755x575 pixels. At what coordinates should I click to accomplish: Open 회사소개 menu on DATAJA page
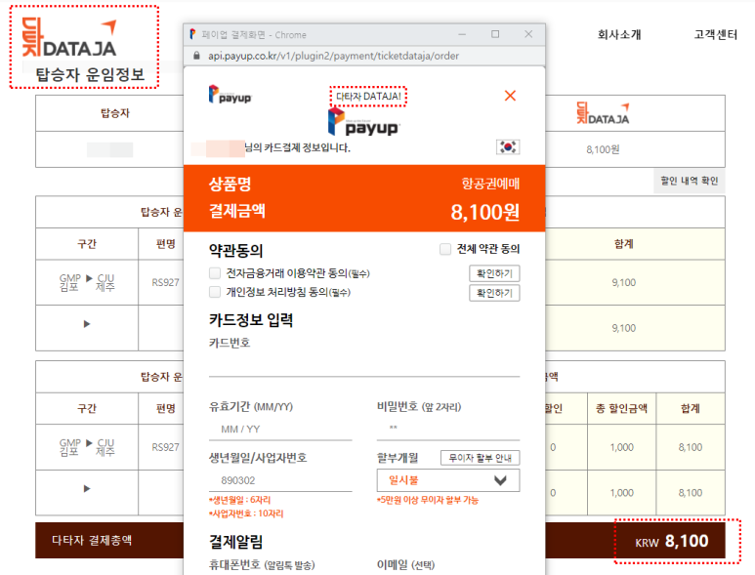click(619, 34)
